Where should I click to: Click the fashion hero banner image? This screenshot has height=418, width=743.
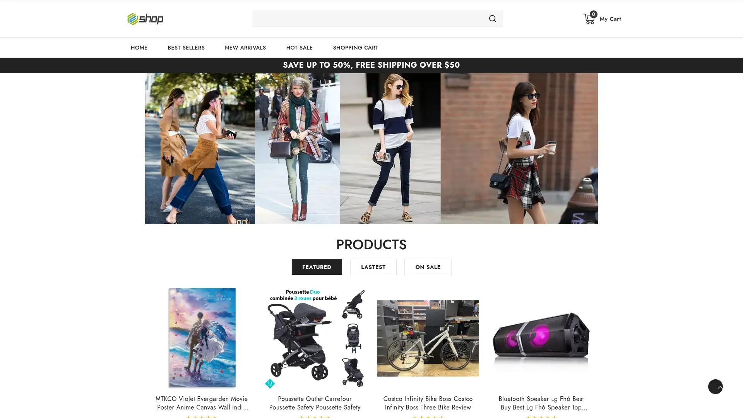(x=371, y=148)
